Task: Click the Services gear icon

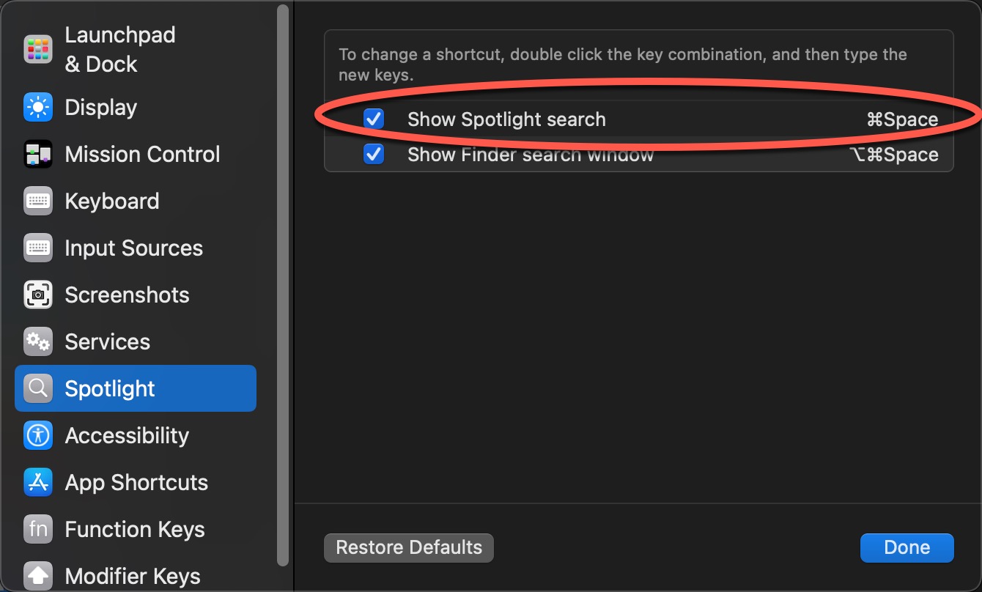Action: tap(37, 341)
